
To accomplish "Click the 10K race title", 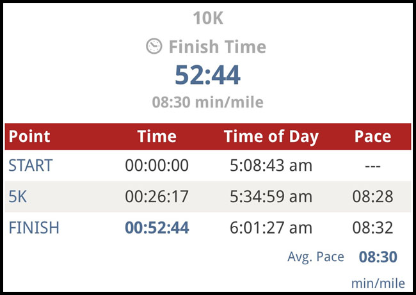I will [207, 18].
